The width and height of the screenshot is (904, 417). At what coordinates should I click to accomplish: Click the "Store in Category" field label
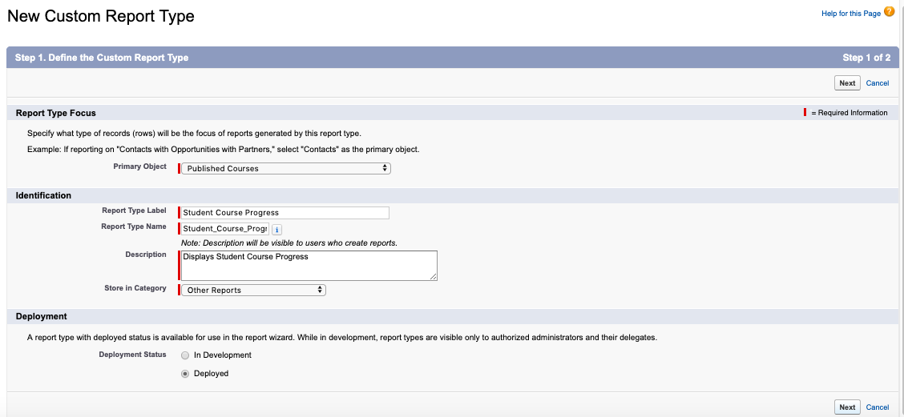[135, 288]
